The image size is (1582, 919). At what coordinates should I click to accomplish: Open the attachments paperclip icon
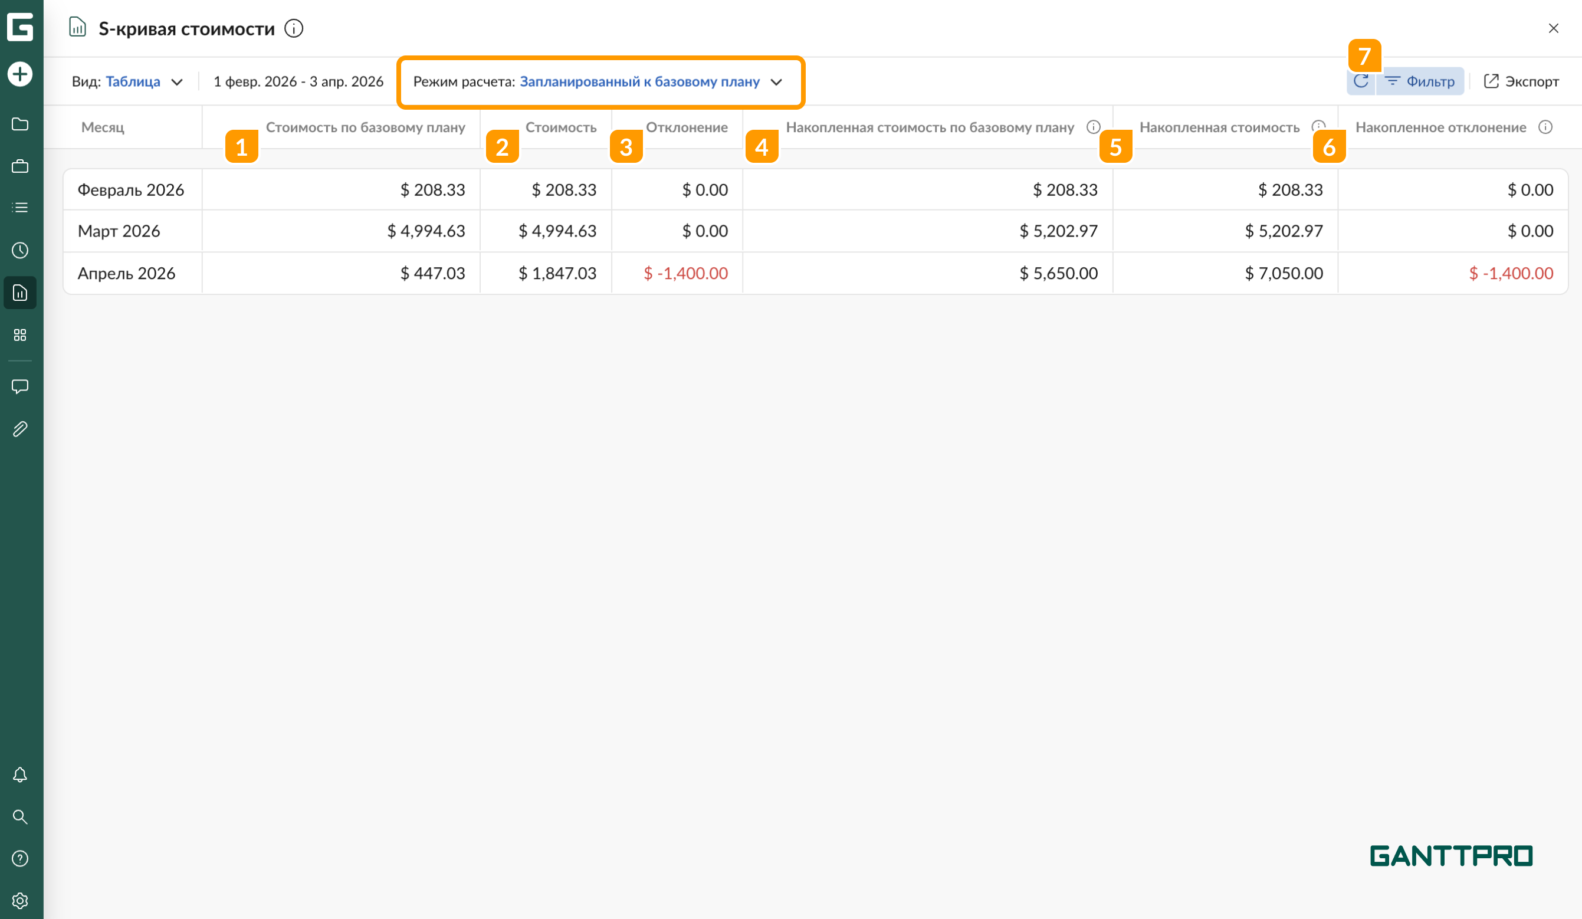(20, 429)
